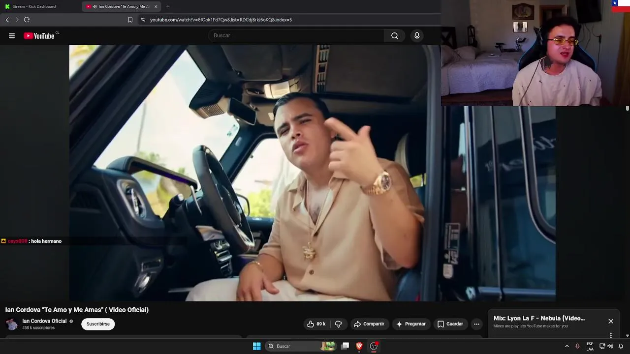Image resolution: width=630 pixels, height=354 pixels.
Task: Open site settings icon in address bar
Action: 143,20
